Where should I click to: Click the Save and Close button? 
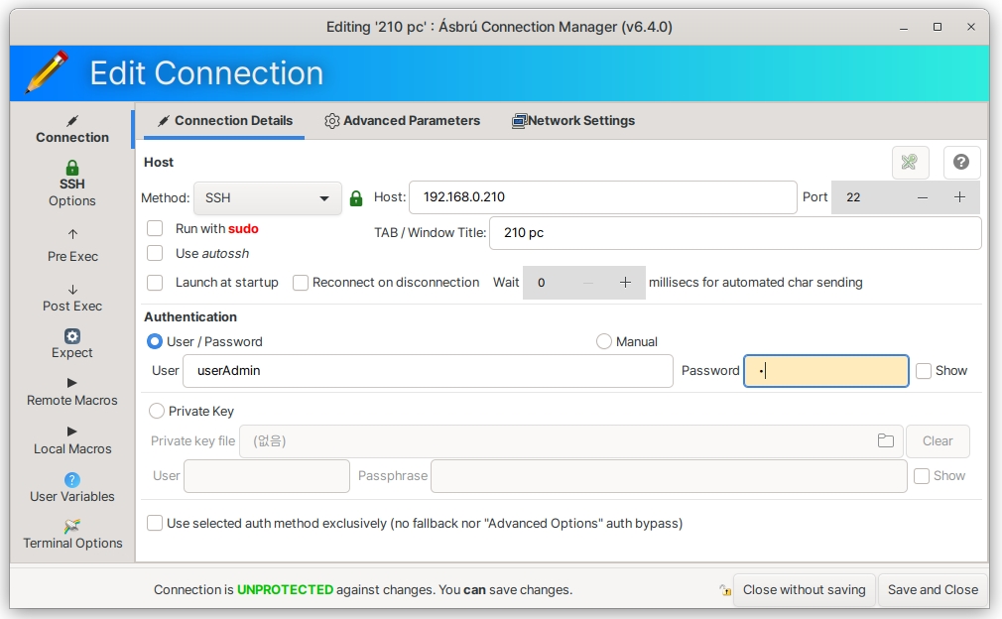[932, 589]
